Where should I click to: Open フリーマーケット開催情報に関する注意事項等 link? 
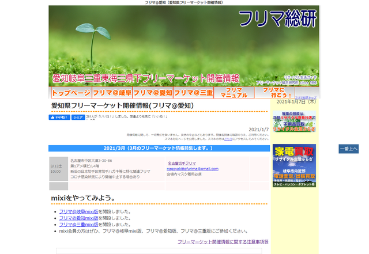coord(223,242)
